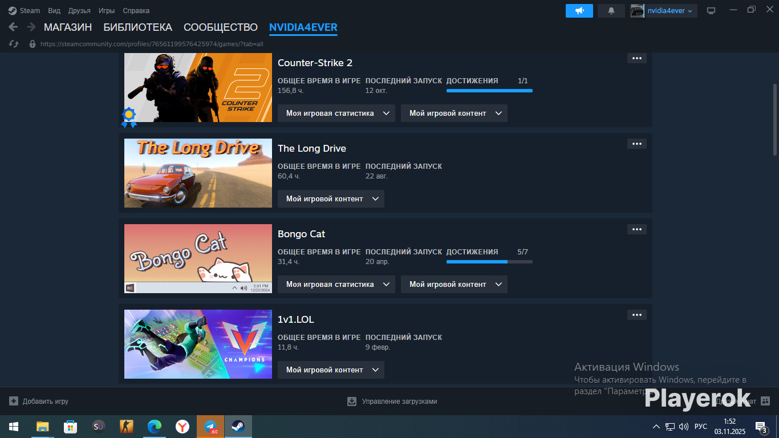The width and height of the screenshot is (779, 438).
Task: Click the Bongo Cat achievements progress bar
Action: [489, 262]
